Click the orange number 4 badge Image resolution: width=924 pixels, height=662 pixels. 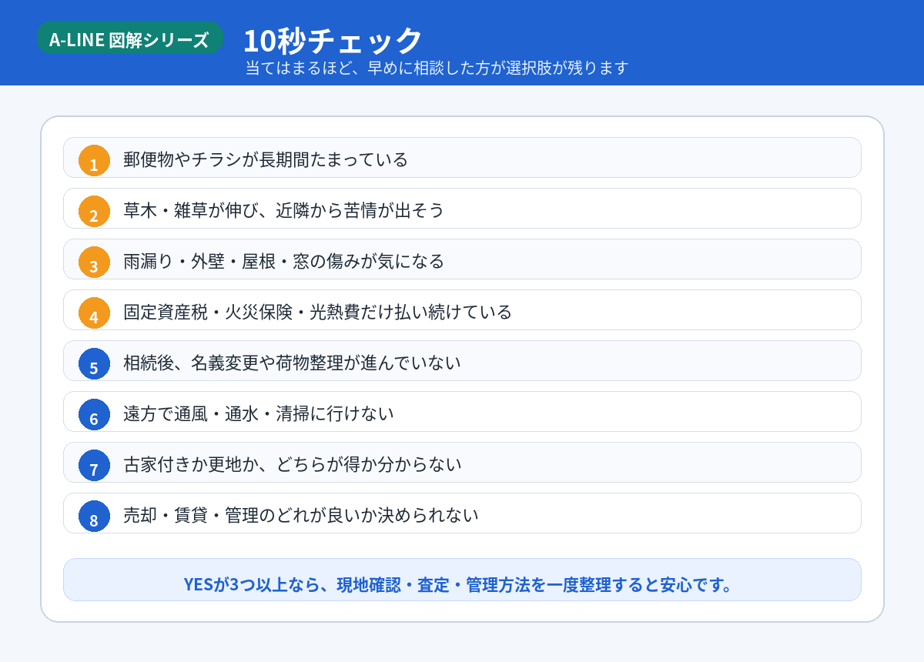pyautogui.click(x=94, y=313)
